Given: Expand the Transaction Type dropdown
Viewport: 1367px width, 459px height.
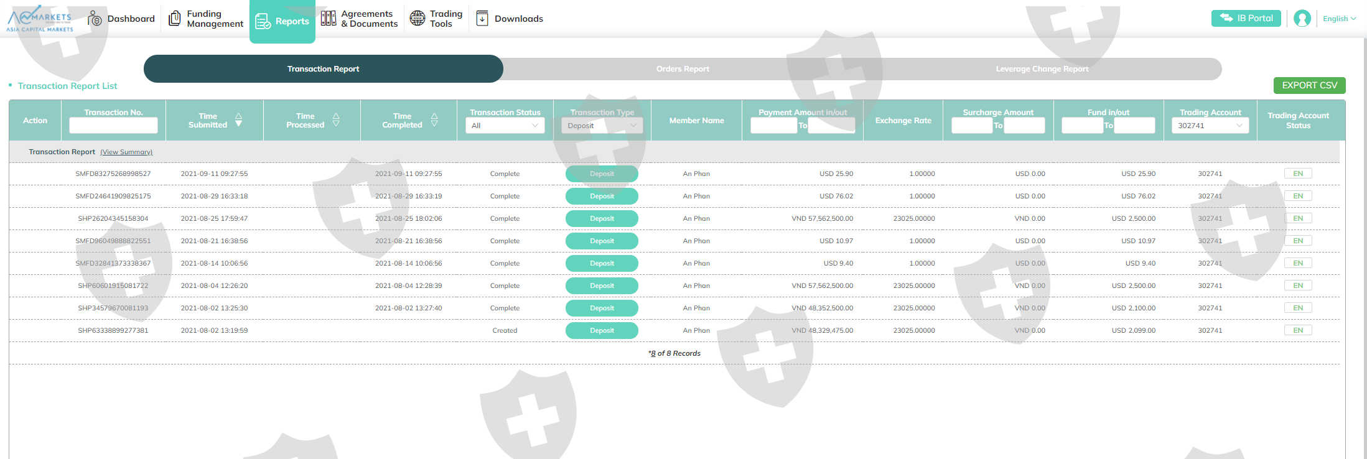Looking at the screenshot, I should 602,126.
